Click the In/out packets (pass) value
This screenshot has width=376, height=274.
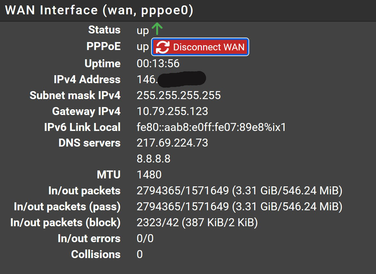point(239,206)
